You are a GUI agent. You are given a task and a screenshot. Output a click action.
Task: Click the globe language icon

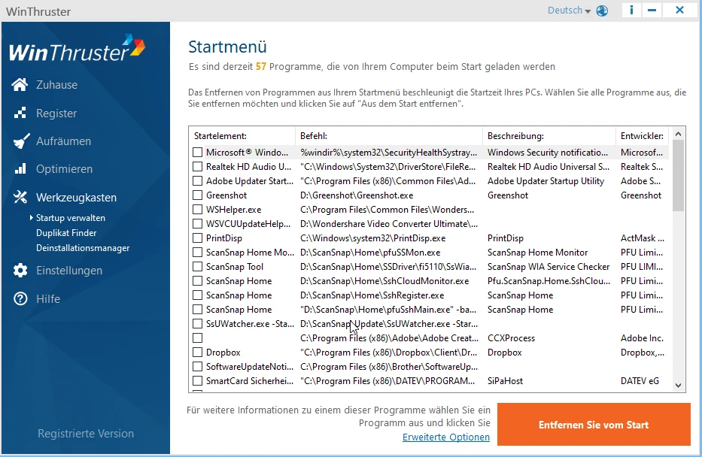602,11
